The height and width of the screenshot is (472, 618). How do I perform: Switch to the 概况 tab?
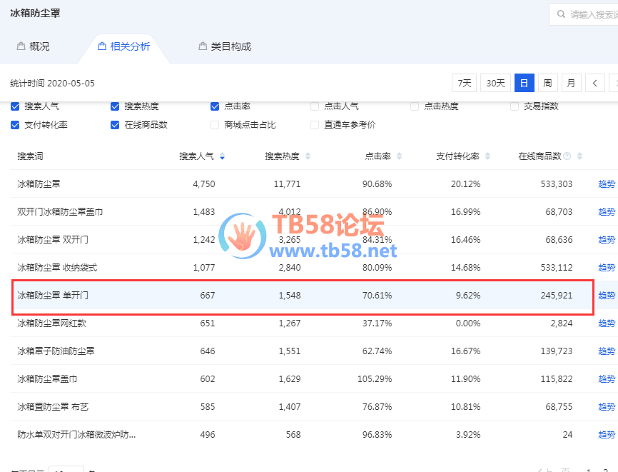[x=33, y=46]
